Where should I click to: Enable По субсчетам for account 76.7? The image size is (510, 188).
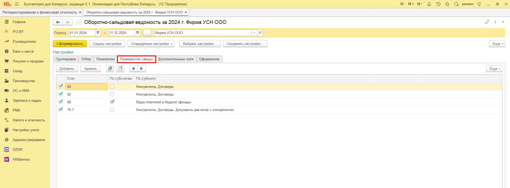click(112, 109)
